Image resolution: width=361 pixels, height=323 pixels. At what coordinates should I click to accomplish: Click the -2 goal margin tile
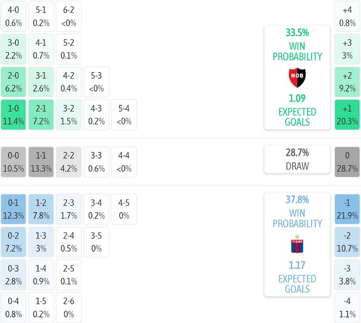tap(347, 241)
